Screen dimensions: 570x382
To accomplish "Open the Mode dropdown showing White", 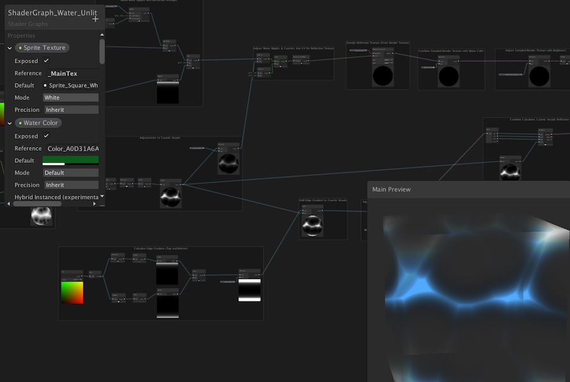I will (x=70, y=98).
